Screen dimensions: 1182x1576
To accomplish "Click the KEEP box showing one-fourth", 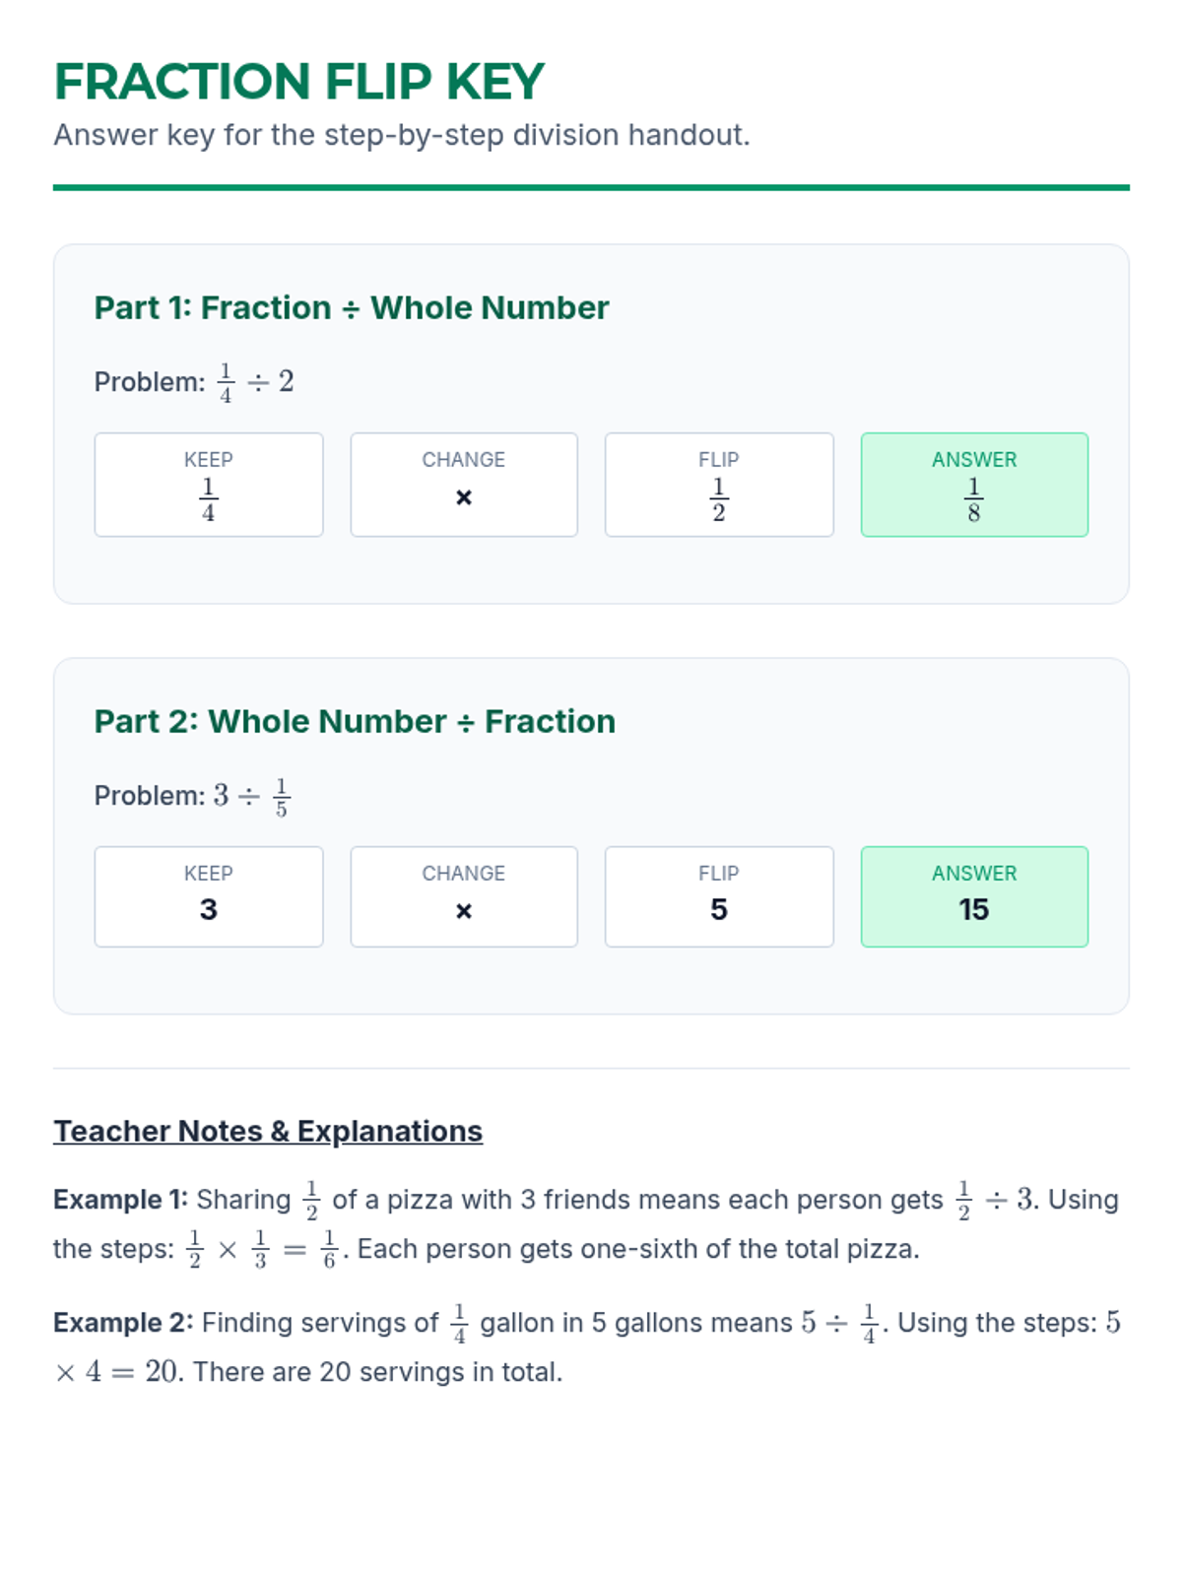I will (x=208, y=485).
